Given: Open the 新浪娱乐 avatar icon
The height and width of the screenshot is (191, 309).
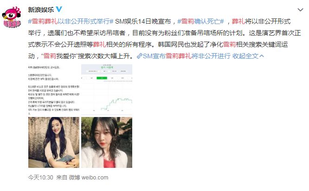Looking at the screenshot, I should point(12,17).
